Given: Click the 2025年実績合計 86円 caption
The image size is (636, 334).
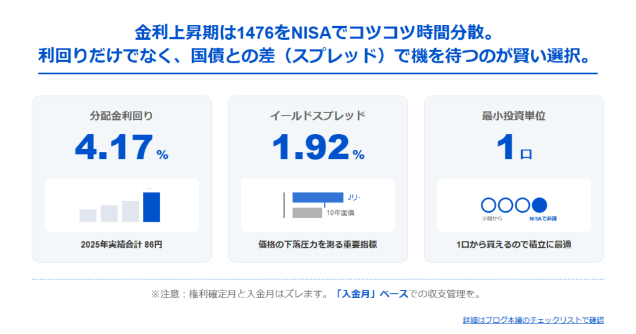Looking at the screenshot, I should tap(122, 245).
